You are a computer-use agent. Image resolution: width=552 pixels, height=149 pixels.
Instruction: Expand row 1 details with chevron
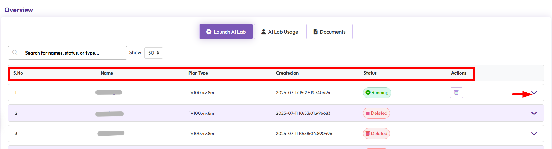pyautogui.click(x=534, y=93)
